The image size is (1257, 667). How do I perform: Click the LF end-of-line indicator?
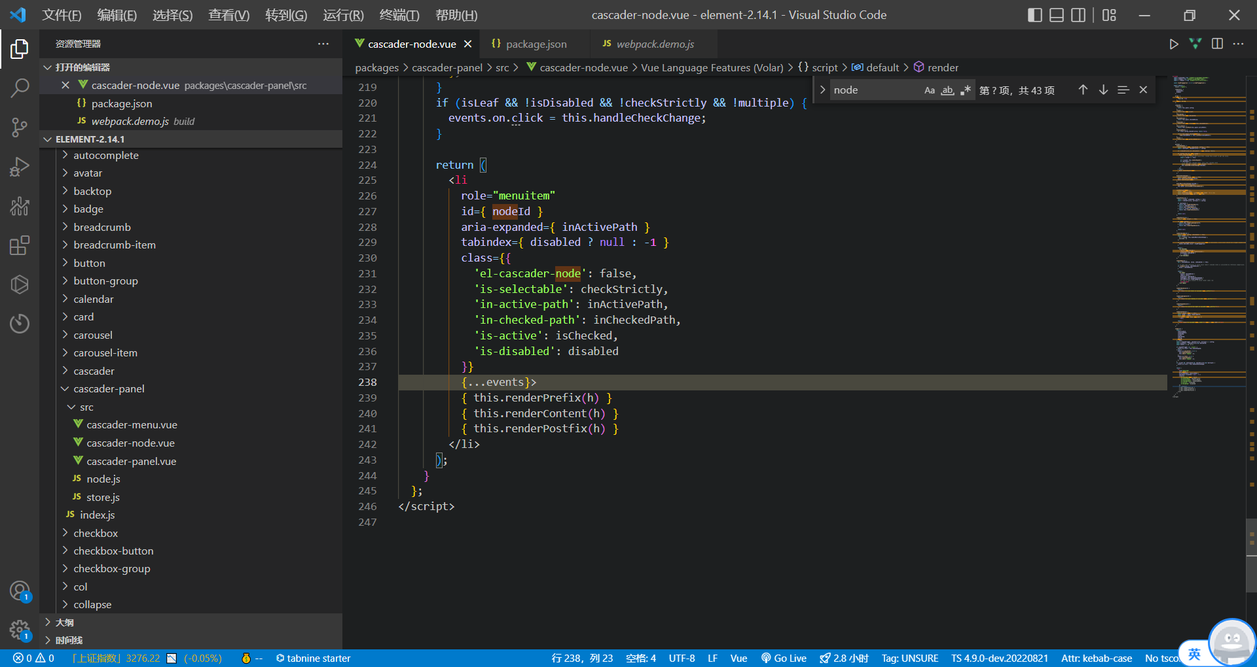tap(712, 658)
